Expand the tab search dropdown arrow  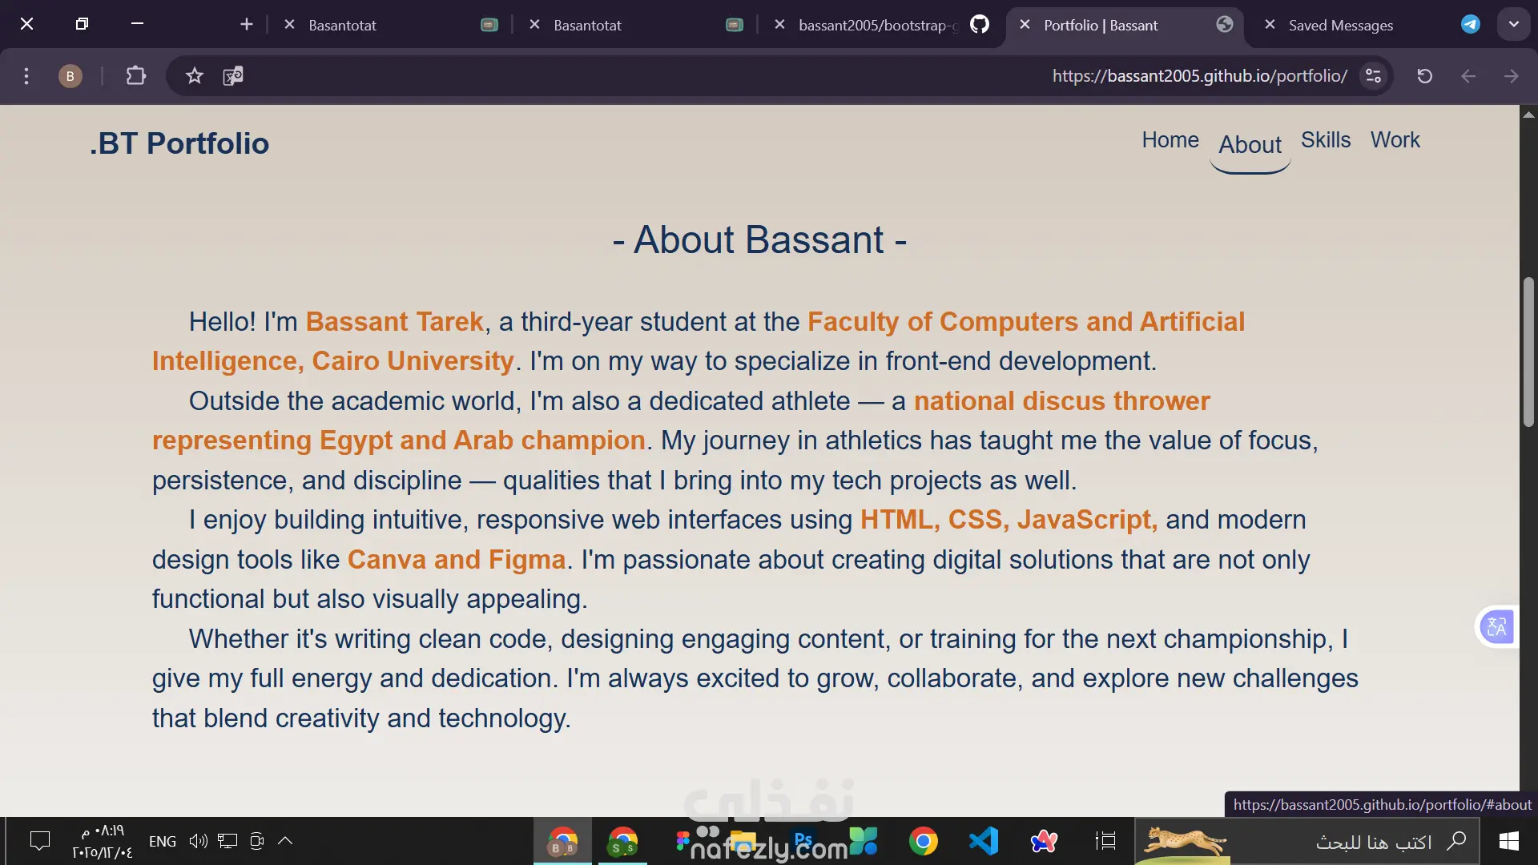[x=1513, y=24]
